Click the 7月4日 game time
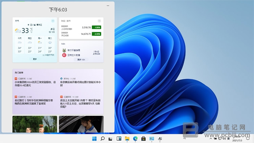Image resolution: width=254 pixels, height=143 pixels. pos(97,53)
